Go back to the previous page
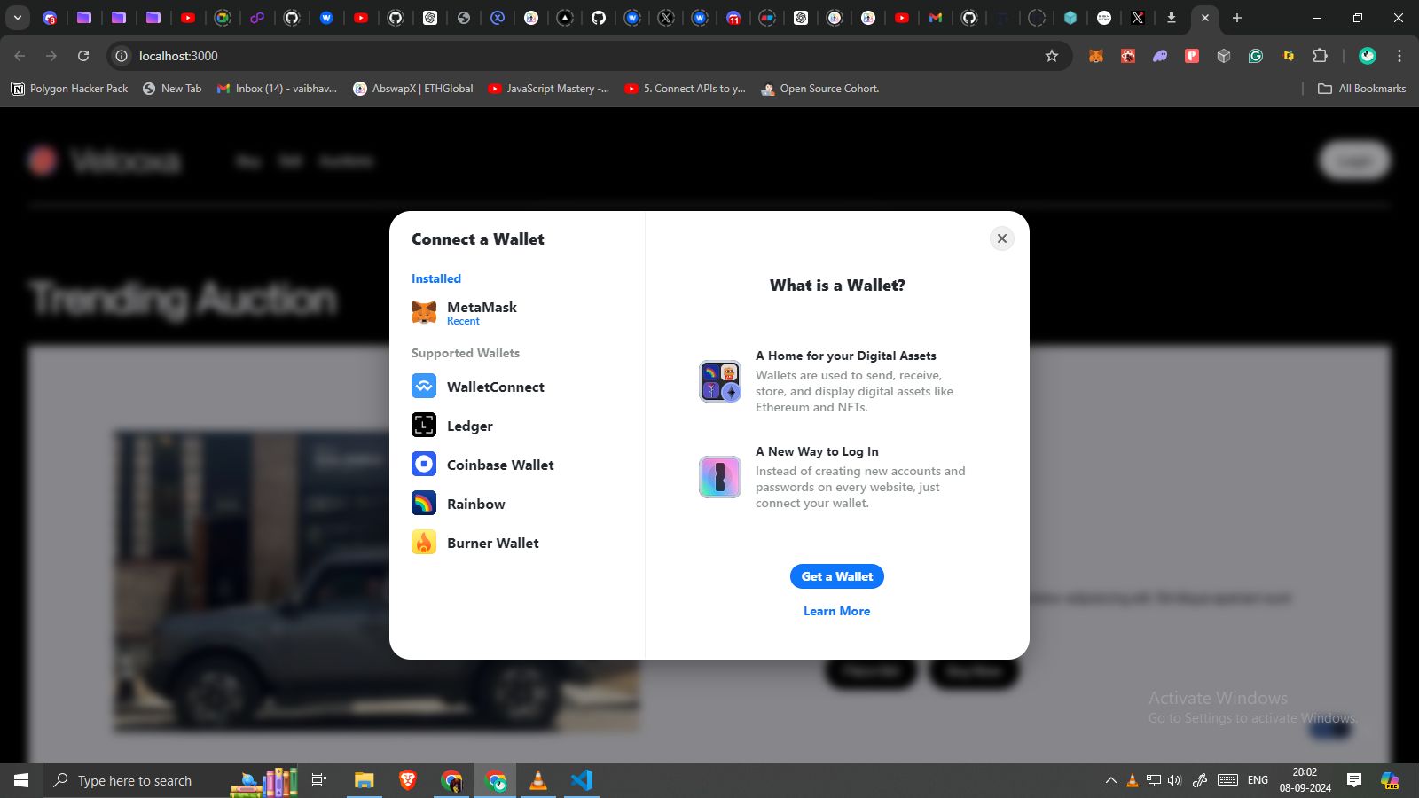 coord(20,56)
